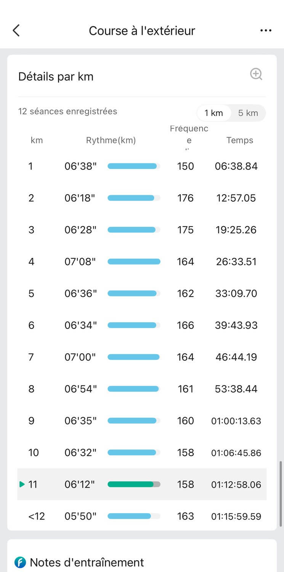284x572 pixels.
Task: Switch split view to 1 km
Action: point(213,113)
